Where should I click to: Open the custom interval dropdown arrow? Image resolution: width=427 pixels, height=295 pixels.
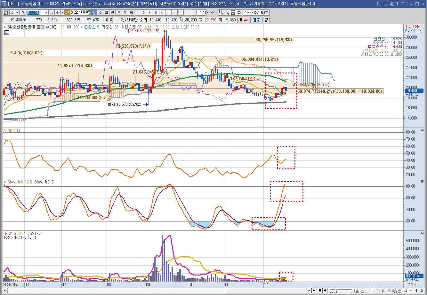(x=194, y=12)
